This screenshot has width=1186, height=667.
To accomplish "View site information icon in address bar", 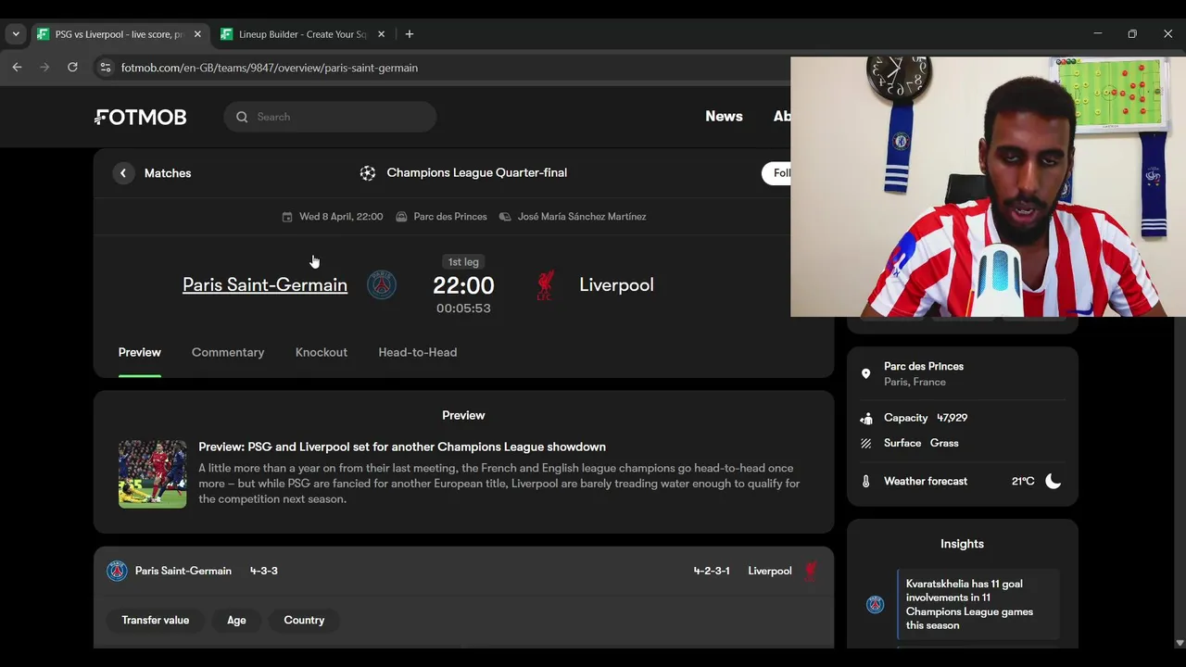I will pyautogui.click(x=105, y=68).
